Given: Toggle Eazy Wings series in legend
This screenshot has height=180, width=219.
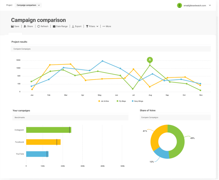Looking at the screenshot, I should click(138, 101).
